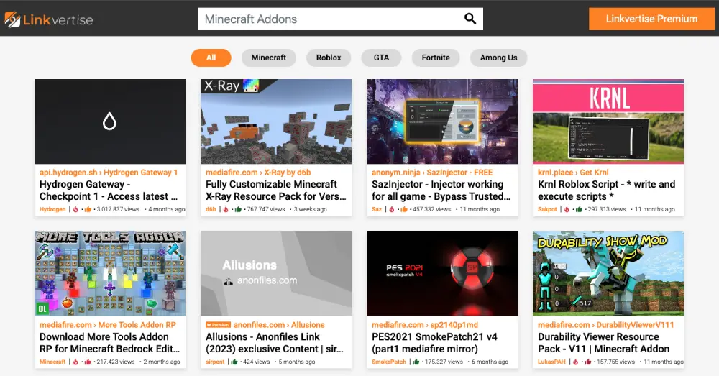
Task: Click the Linkvertise logo
Action: [49, 19]
